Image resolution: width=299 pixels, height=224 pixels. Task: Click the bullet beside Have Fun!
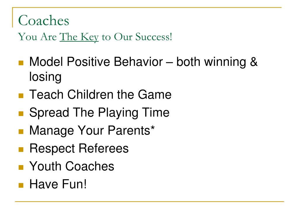tap(21, 185)
